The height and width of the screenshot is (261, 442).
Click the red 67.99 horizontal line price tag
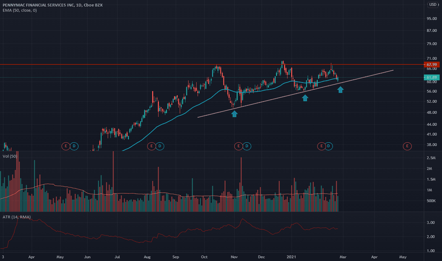point(432,65)
